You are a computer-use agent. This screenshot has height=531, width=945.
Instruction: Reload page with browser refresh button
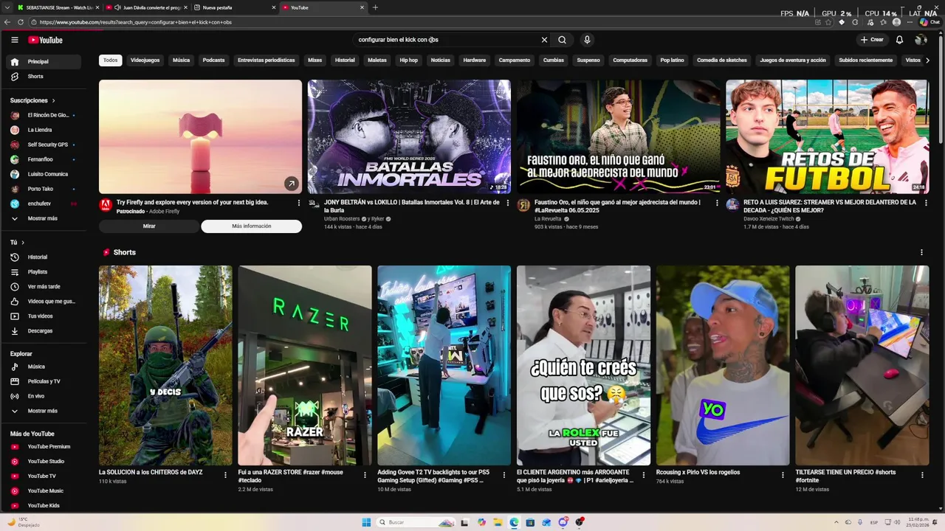click(21, 22)
